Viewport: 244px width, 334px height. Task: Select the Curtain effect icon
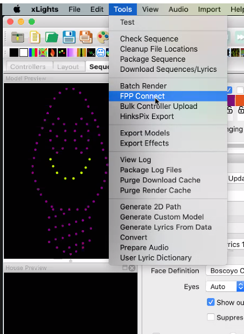(81, 53)
